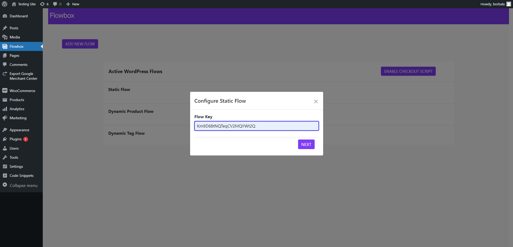Click the Flow Key input field
Image resolution: width=513 pixels, height=247 pixels.
click(257, 126)
